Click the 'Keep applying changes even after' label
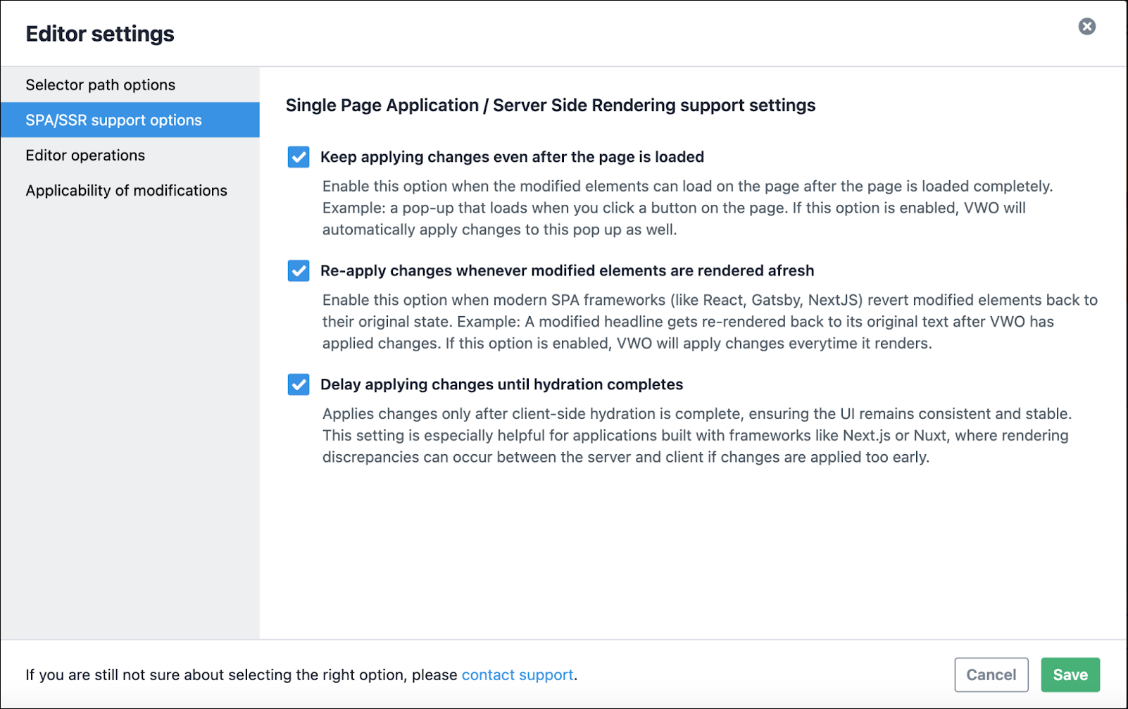The image size is (1128, 709). (x=512, y=157)
